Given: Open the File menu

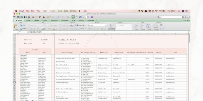Looking at the screenshot, I should tap(28, 11).
